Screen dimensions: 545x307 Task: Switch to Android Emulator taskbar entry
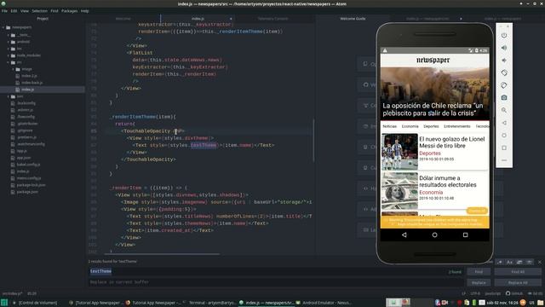(324, 303)
